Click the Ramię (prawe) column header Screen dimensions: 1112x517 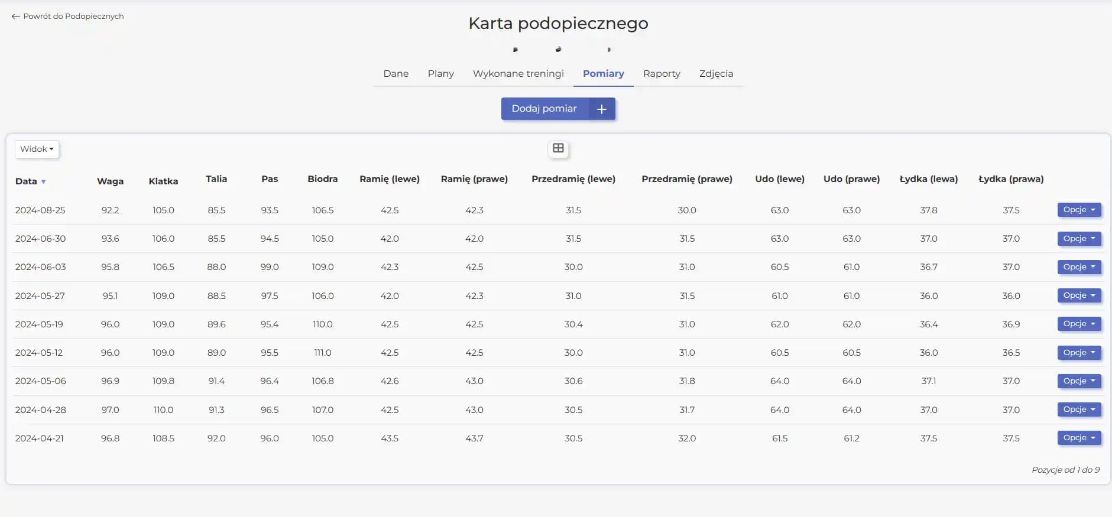pos(474,179)
